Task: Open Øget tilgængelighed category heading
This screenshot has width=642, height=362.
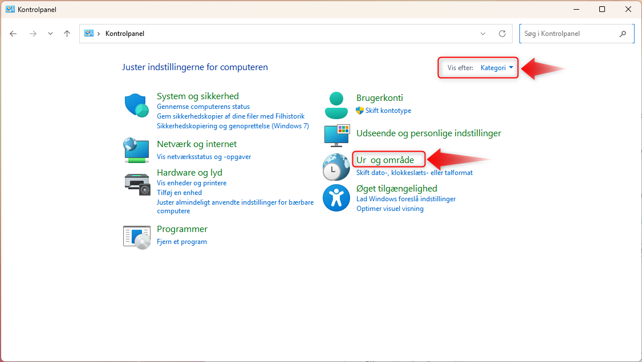Action: click(397, 189)
